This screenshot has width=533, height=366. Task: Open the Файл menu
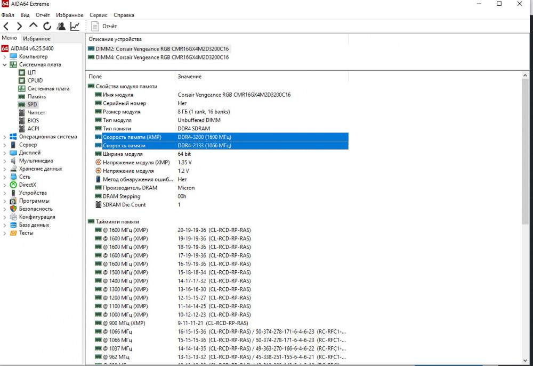pos(8,15)
